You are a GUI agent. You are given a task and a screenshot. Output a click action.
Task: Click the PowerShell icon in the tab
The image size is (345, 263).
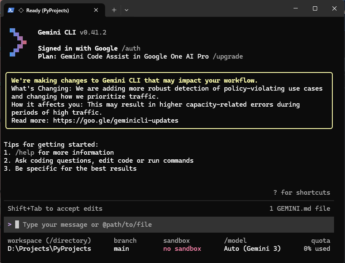pyautogui.click(x=11, y=11)
